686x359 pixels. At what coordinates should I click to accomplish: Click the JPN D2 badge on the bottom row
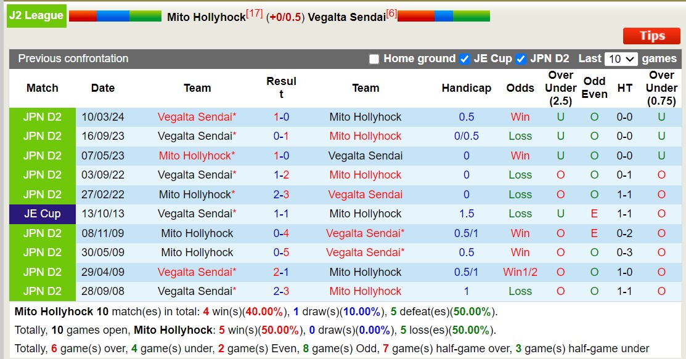click(x=41, y=291)
